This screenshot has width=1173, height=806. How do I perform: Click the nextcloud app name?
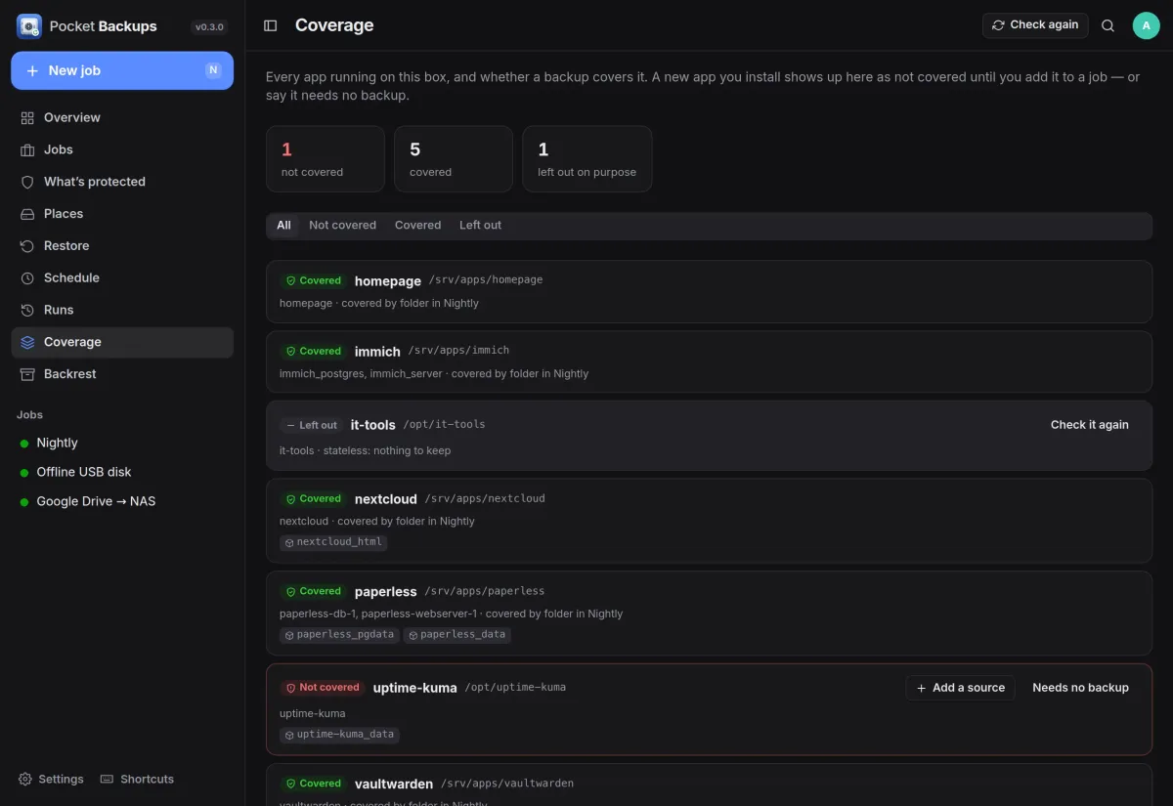tap(386, 499)
